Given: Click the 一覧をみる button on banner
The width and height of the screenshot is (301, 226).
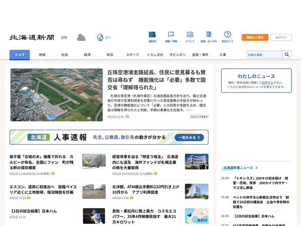Looking at the screenshot, I should (x=189, y=137).
